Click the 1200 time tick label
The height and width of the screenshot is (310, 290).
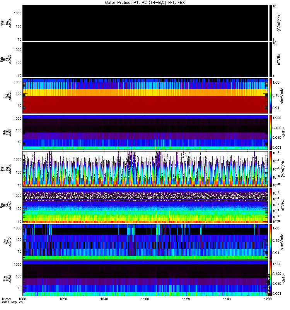(x=268, y=300)
